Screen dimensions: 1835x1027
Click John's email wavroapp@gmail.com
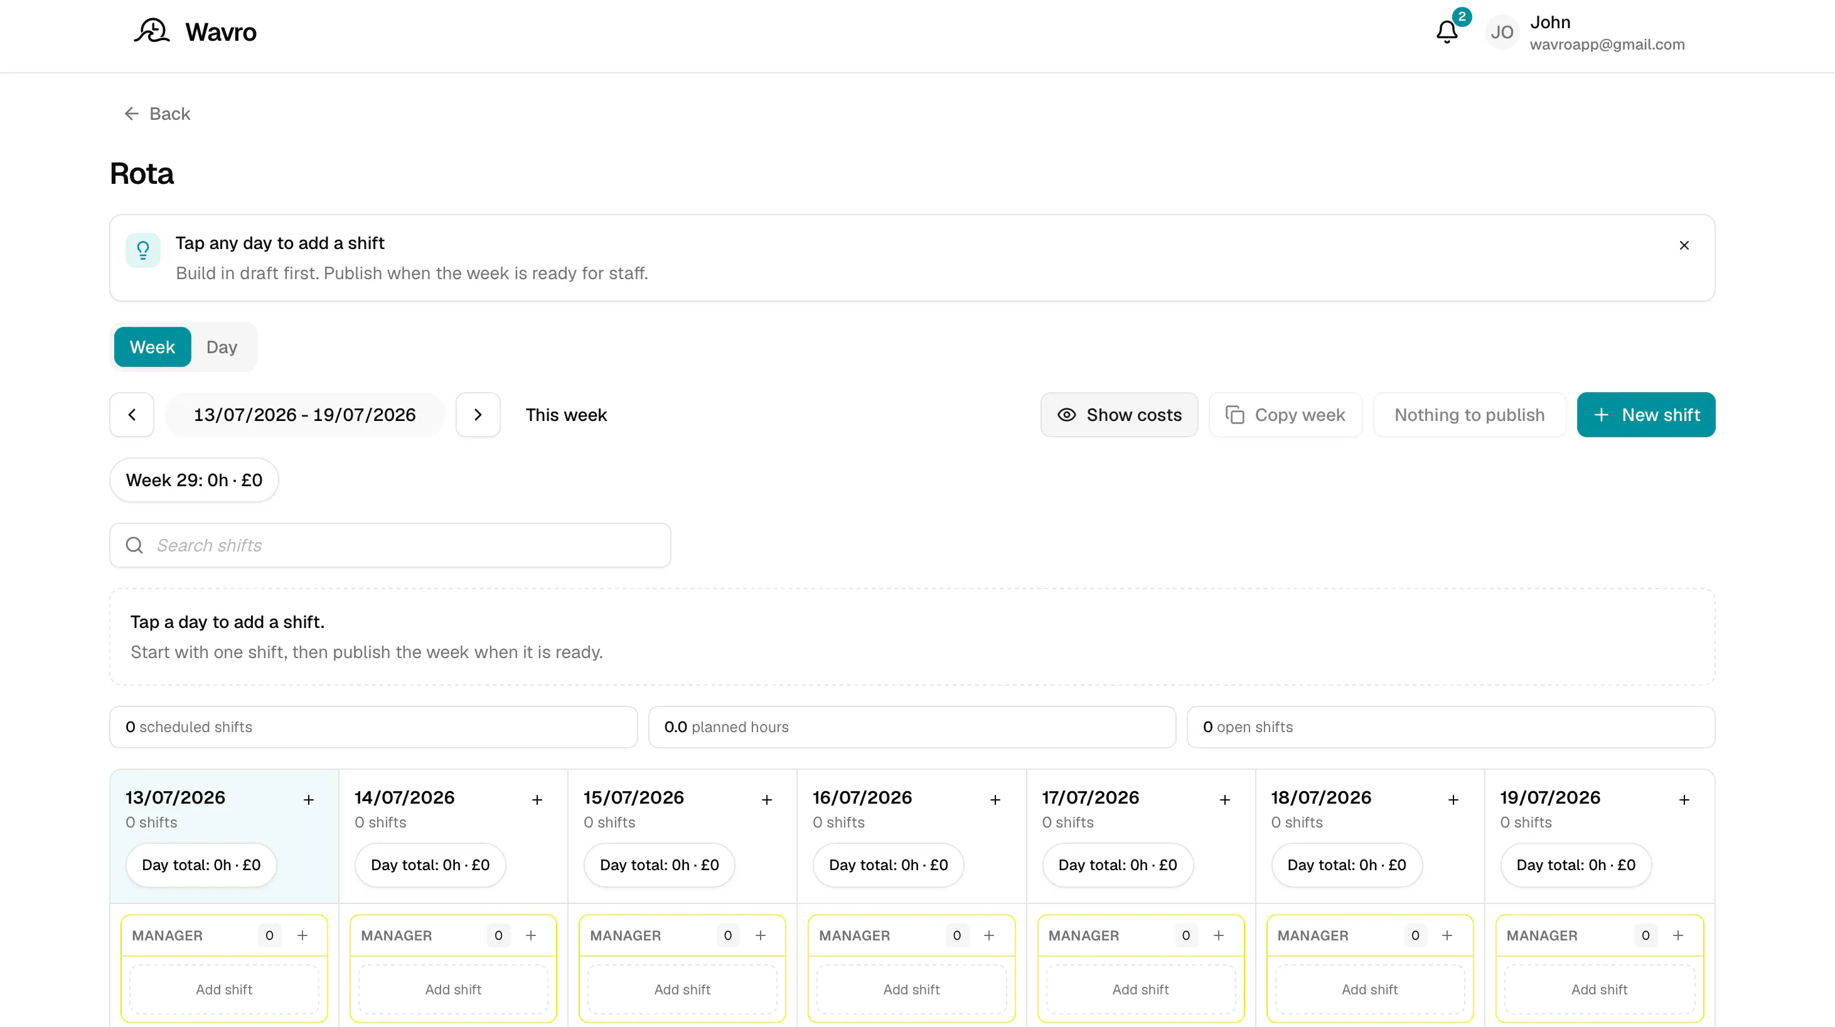point(1607,44)
